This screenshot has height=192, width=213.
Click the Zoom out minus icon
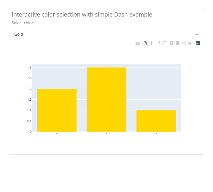click(178, 43)
